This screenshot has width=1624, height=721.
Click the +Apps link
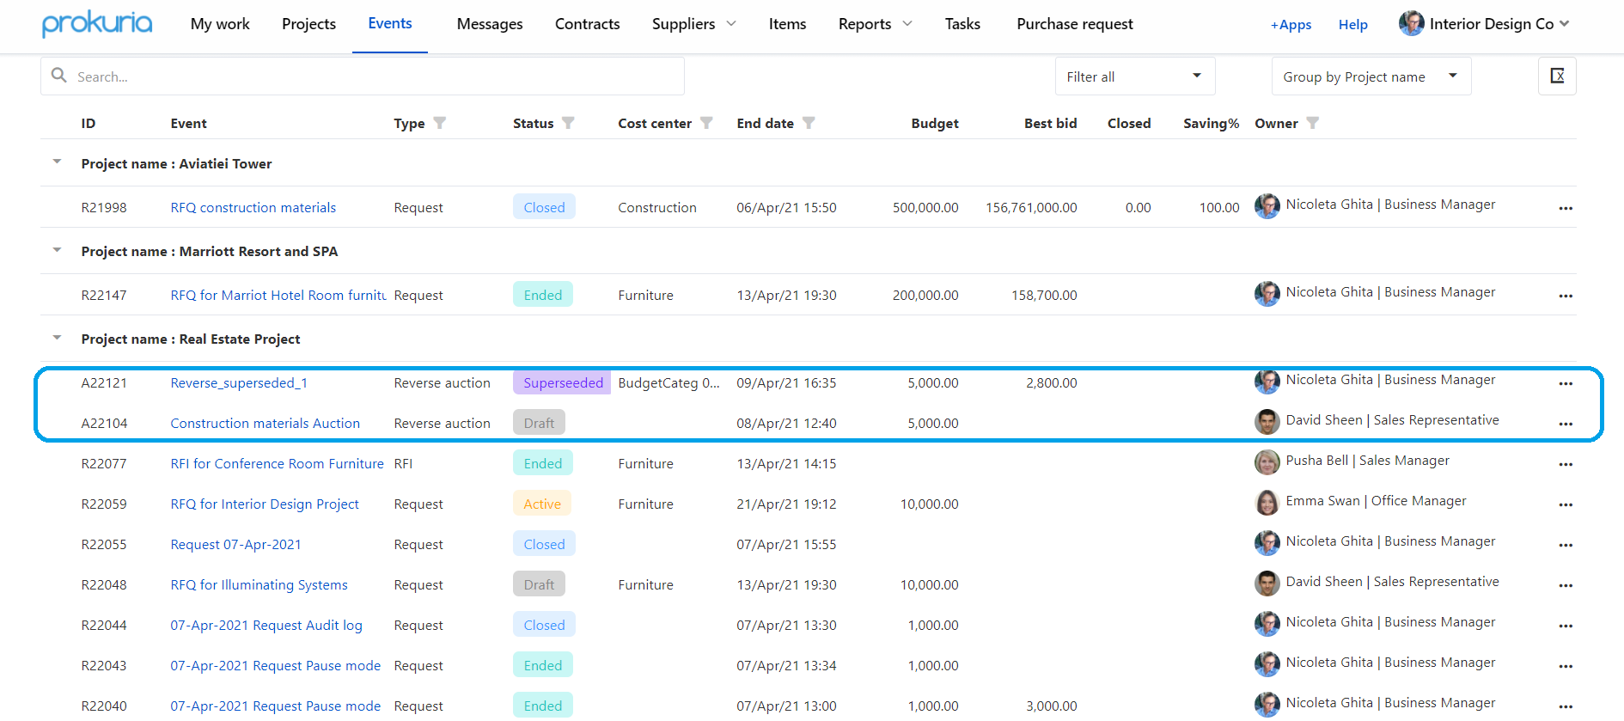pos(1291,25)
